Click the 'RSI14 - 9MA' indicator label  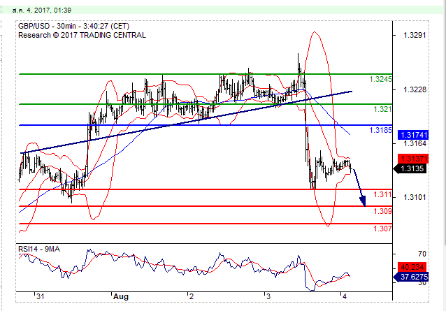pyautogui.click(x=39, y=249)
